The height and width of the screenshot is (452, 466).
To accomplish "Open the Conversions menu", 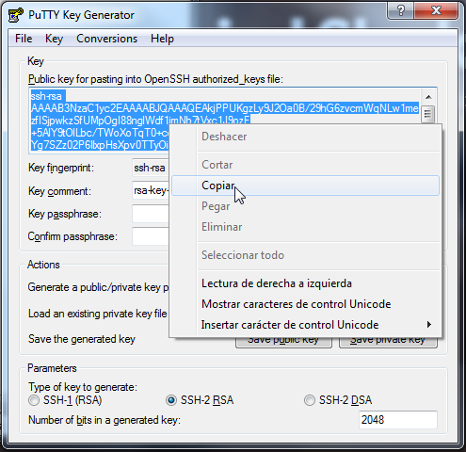I will (x=106, y=39).
